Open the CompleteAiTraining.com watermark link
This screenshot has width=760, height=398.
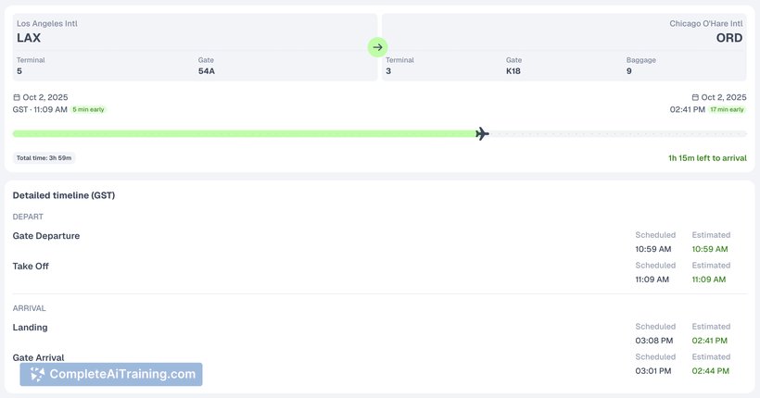coord(121,374)
